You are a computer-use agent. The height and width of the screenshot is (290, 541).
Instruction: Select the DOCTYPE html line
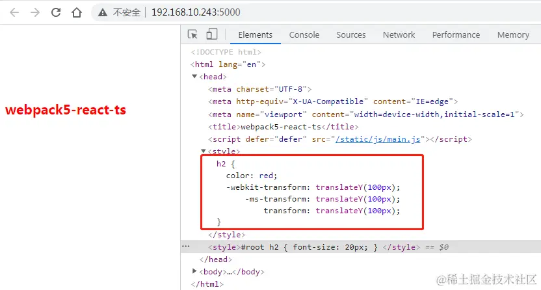point(226,52)
